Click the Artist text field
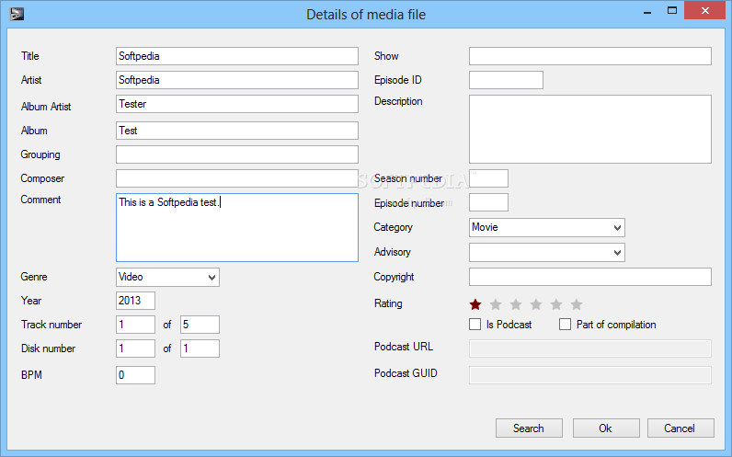Viewport: 732px width, 457px height. pos(237,80)
